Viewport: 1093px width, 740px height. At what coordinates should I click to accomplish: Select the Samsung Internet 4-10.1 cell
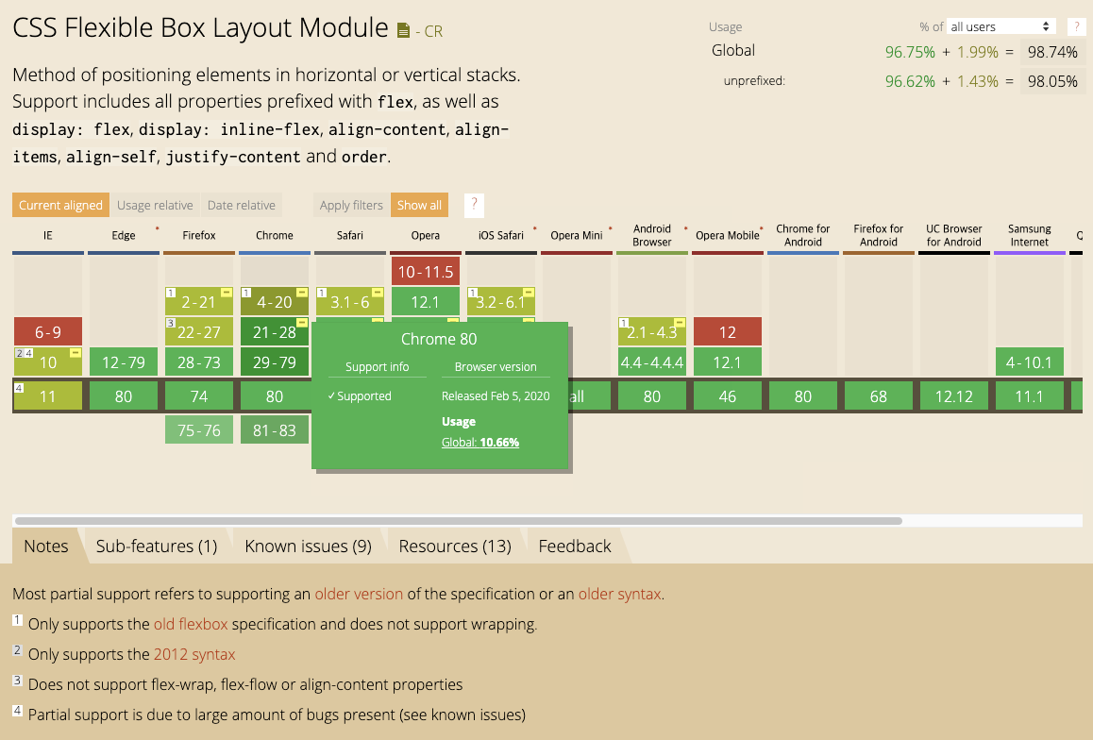tap(1030, 362)
